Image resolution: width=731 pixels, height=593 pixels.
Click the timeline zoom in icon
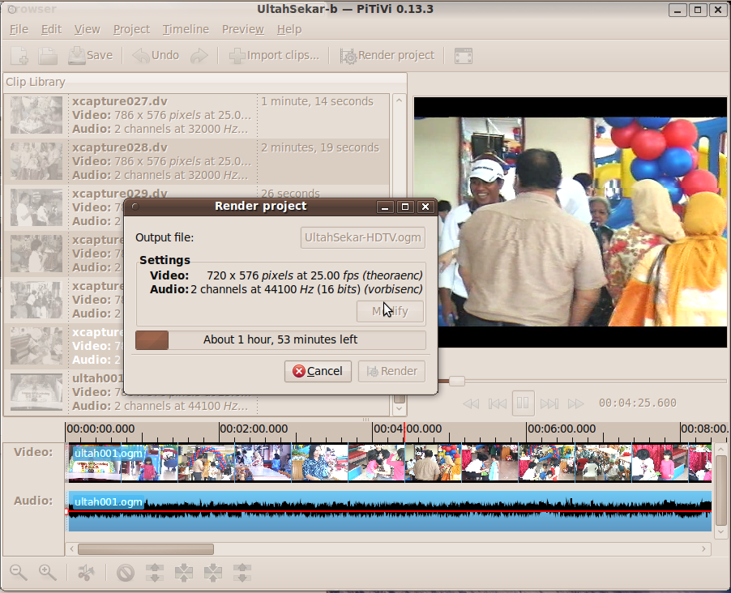tap(48, 573)
